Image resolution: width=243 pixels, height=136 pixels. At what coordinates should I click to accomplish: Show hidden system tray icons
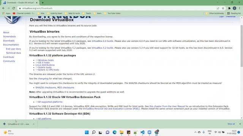(x=195, y=132)
